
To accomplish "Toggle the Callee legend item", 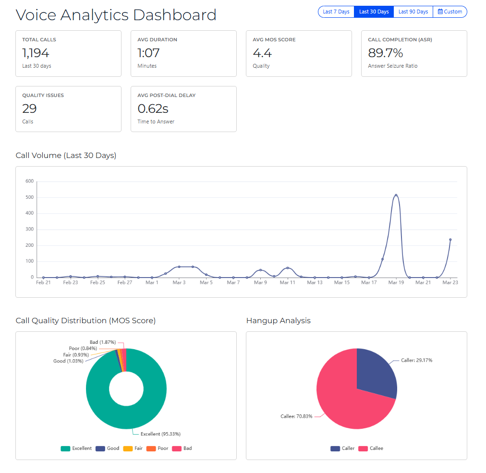I will tap(371, 449).
